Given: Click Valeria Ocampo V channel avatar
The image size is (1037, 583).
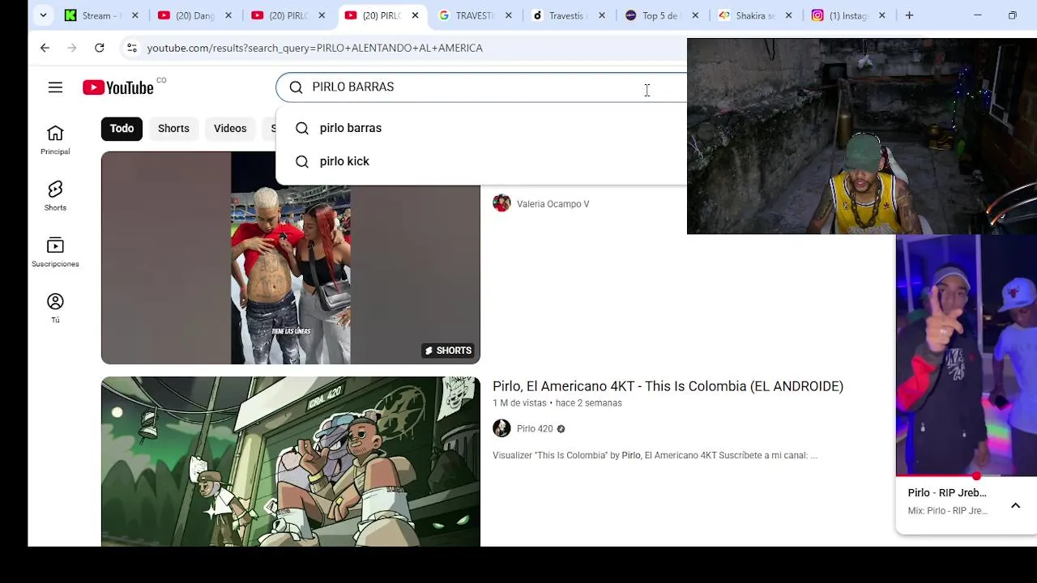Looking at the screenshot, I should (x=501, y=203).
